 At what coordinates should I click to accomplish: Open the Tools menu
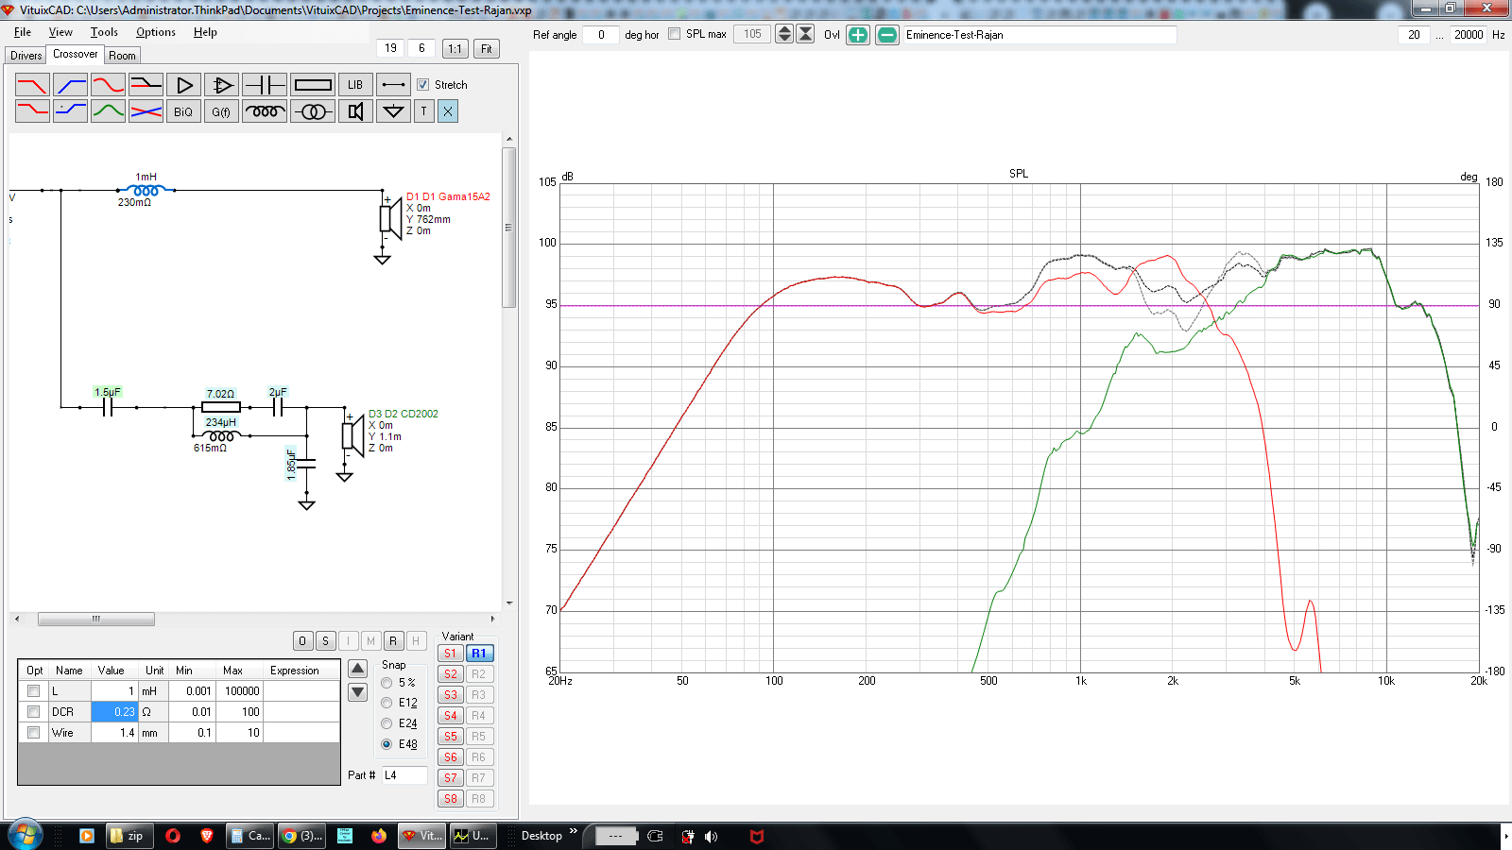click(x=104, y=32)
